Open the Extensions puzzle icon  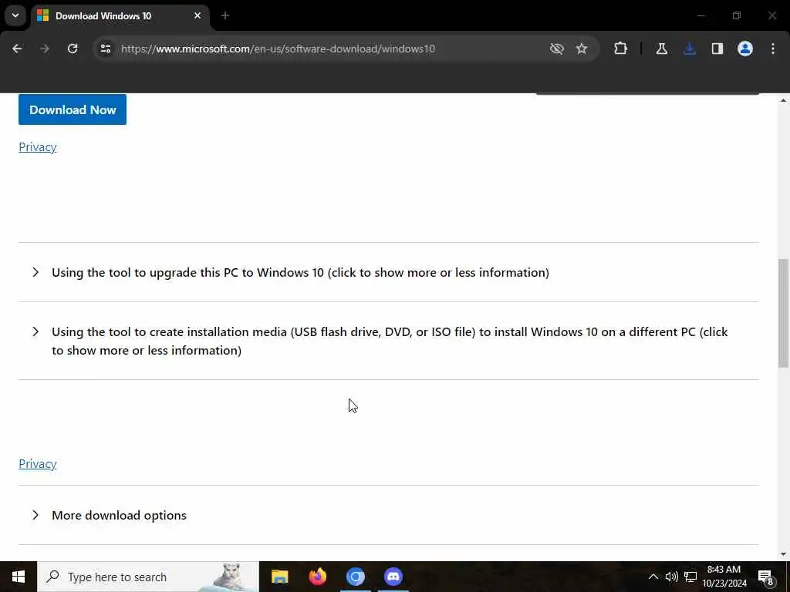point(621,49)
